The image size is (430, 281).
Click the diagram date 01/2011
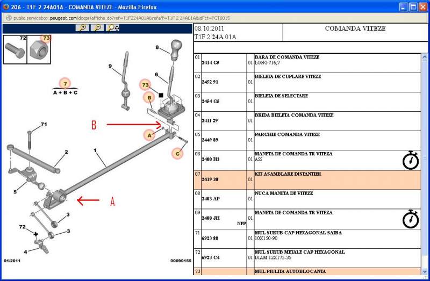click(x=12, y=261)
